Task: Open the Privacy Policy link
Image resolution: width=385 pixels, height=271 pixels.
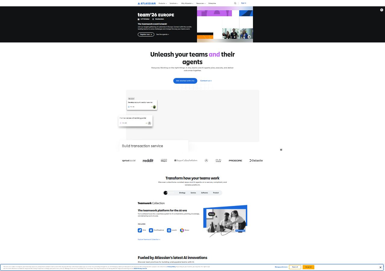Action: [x=172, y=266]
